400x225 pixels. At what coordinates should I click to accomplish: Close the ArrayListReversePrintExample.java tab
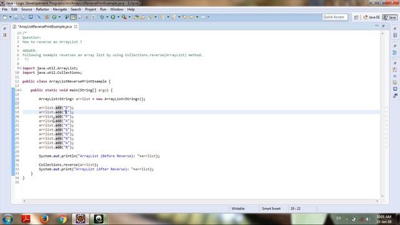(x=76, y=26)
